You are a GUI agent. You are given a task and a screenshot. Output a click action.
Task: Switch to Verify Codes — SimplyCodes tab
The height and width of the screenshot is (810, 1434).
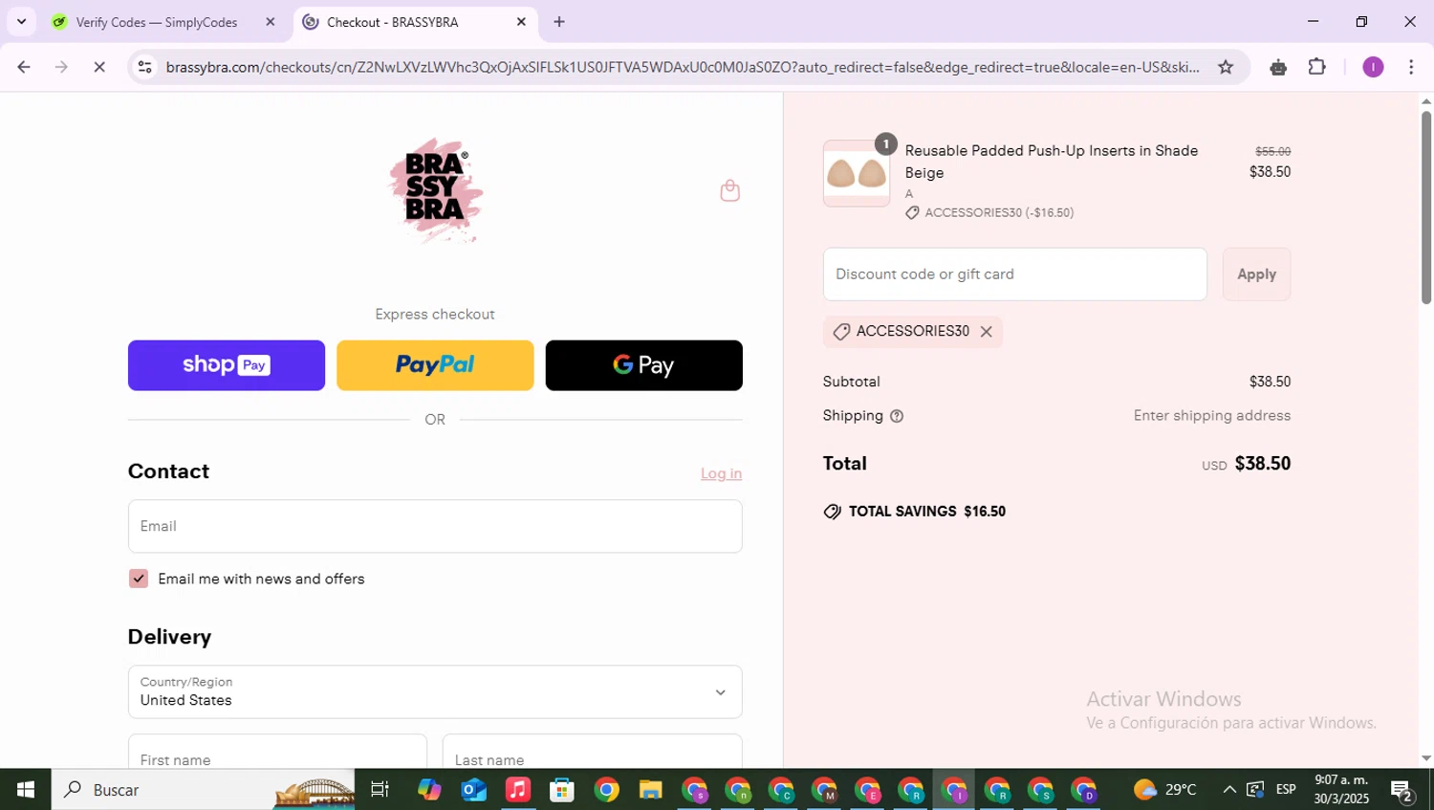157,22
